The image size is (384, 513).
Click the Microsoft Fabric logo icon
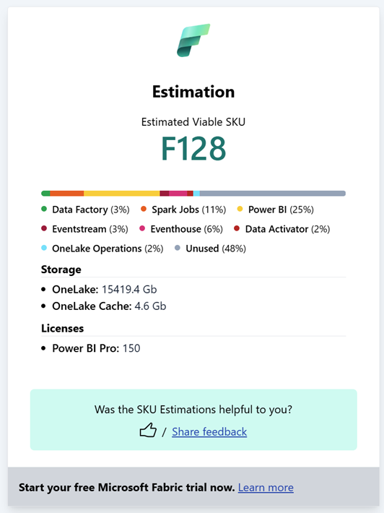click(x=193, y=40)
